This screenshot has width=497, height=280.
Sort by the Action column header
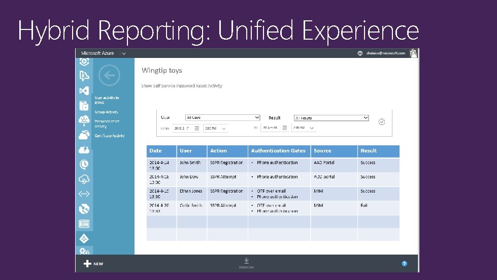click(x=227, y=151)
